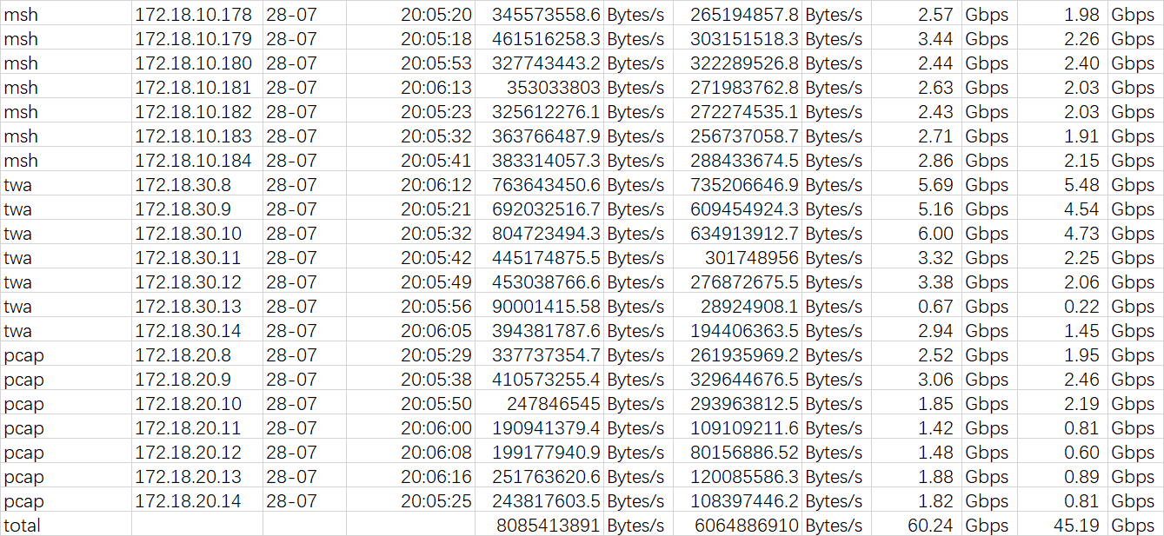
Task: Click the 0.22 Gbps value cell
Action: (1081, 307)
